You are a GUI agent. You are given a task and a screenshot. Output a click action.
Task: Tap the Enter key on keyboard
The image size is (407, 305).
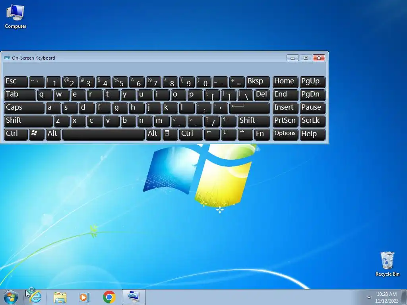[x=250, y=108]
